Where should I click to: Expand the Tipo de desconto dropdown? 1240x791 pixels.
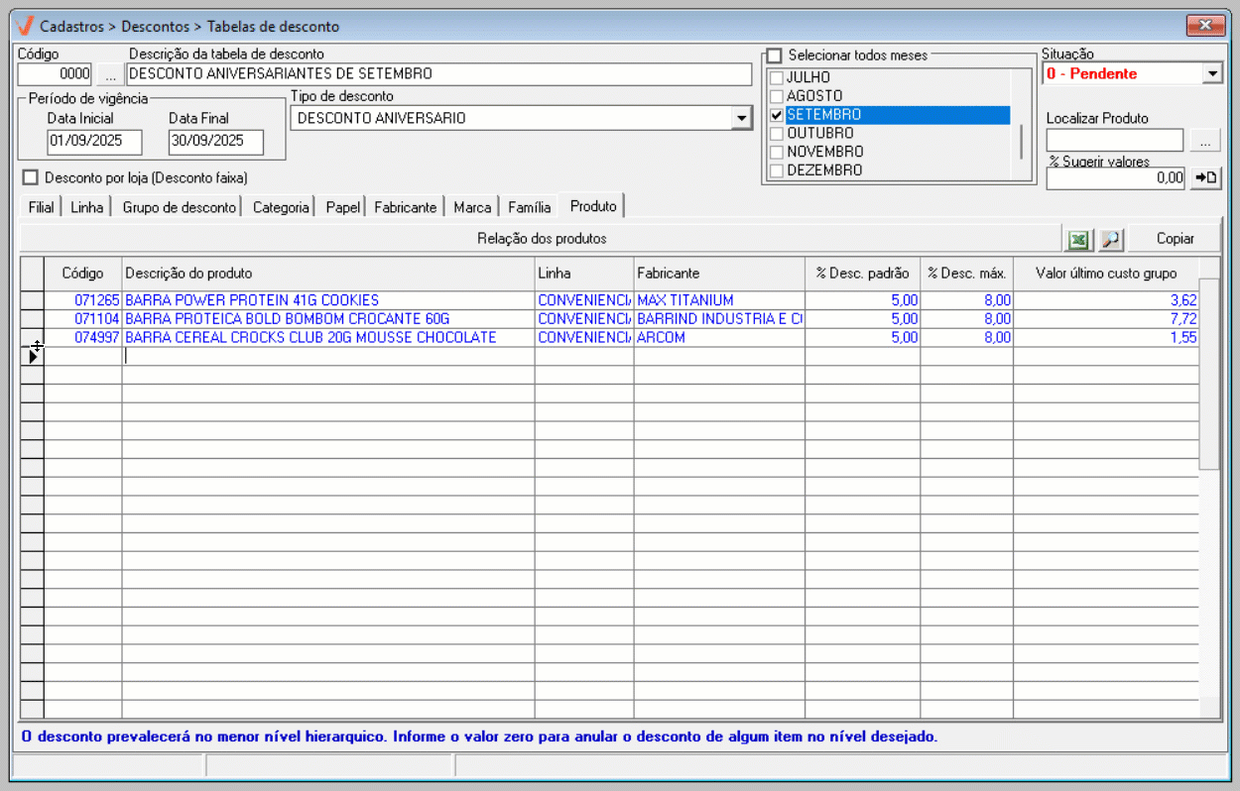[741, 119]
